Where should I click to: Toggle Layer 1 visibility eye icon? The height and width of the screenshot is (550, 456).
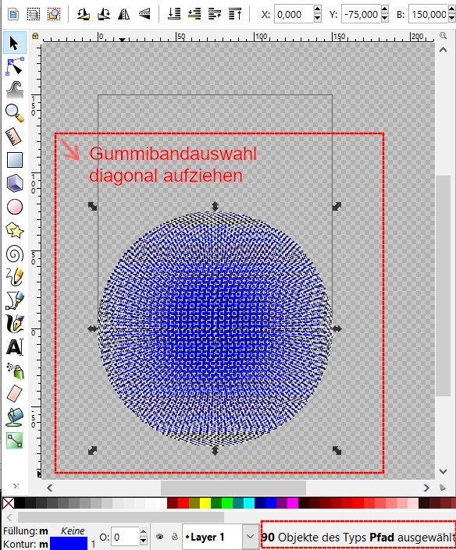point(160,536)
